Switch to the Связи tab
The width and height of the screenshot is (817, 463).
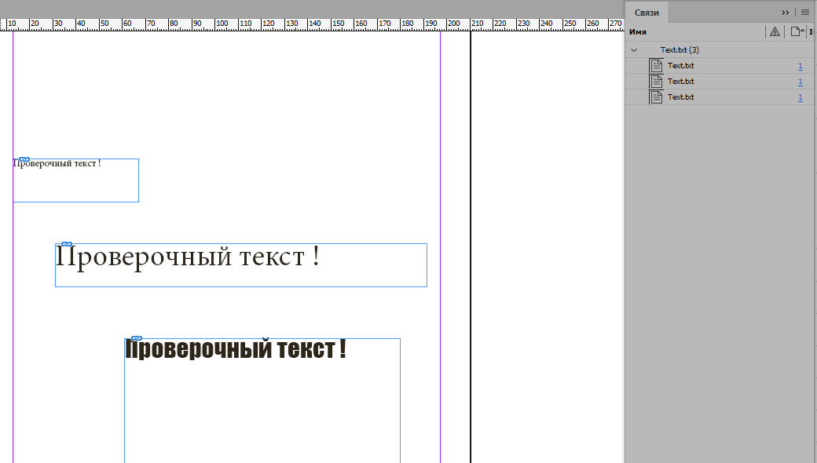click(647, 13)
